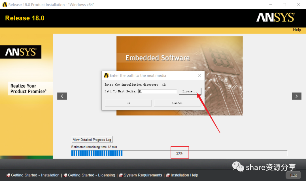Close the 'Enter the path to the next media' dialog

pyautogui.click(x=199, y=75)
